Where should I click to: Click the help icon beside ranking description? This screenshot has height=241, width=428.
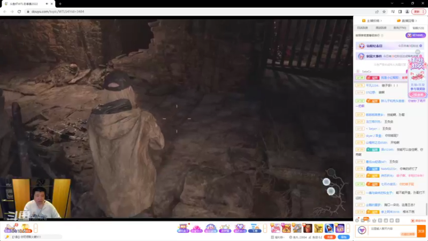[x=382, y=35]
